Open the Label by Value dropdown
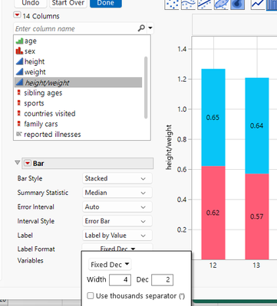The image size is (277, 306). click(x=117, y=236)
